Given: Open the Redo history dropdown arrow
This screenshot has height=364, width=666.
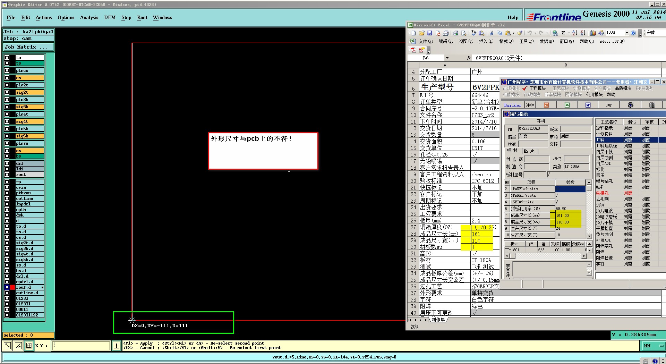Looking at the screenshot, I should 547,33.
